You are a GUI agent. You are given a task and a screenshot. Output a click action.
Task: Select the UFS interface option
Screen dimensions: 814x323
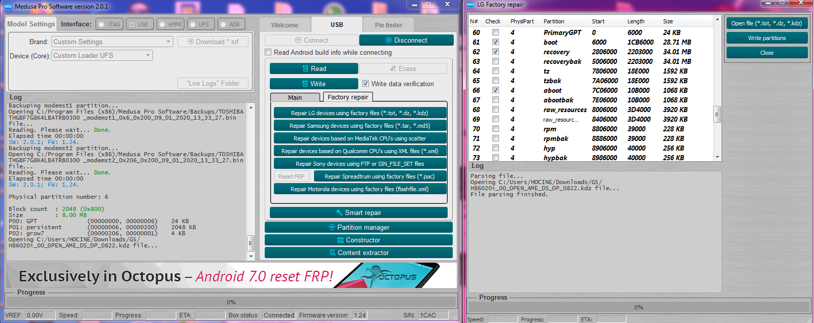pos(201,24)
